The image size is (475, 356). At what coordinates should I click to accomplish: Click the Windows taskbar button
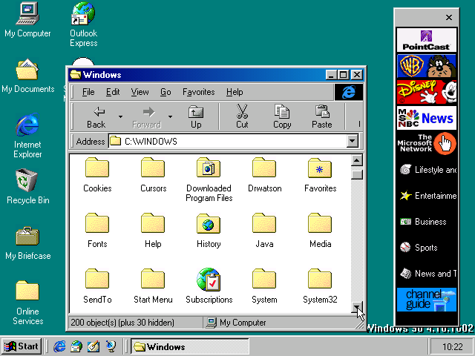tap(190, 346)
